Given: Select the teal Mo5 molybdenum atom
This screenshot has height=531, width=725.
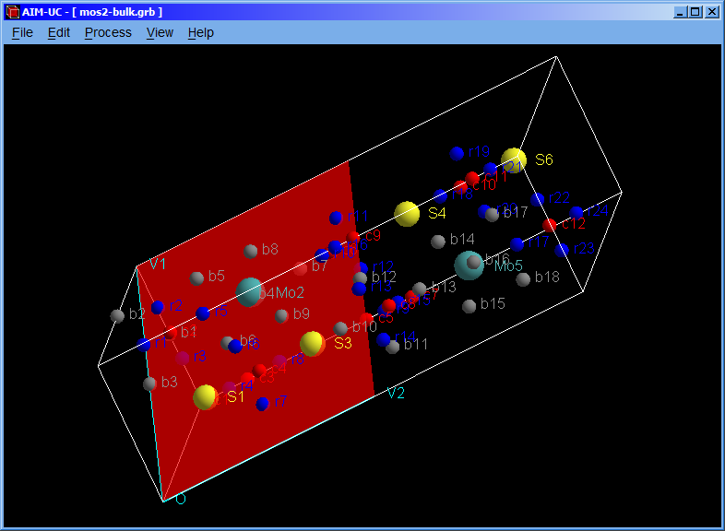Looking at the screenshot, I should [x=469, y=265].
